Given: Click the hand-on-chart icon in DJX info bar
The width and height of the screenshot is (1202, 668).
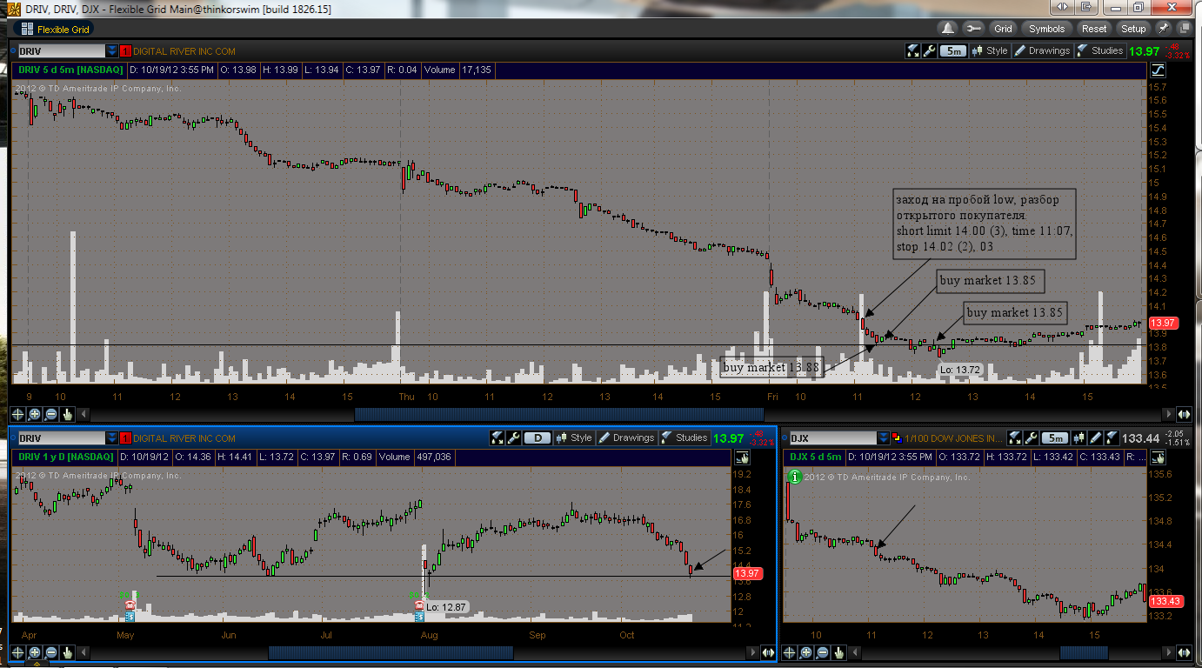Looking at the screenshot, I should coord(1157,457).
